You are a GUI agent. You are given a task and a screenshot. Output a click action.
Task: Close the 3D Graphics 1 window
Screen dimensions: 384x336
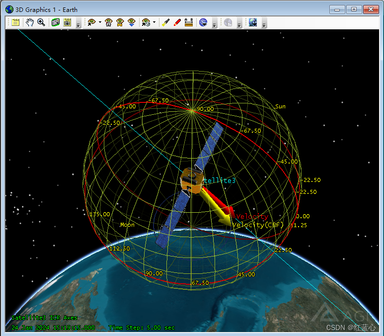pos(371,9)
